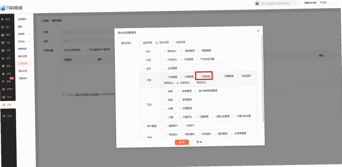Choose 全部地址 for applicable address
The width and height of the screenshot is (342, 167).
(177, 83)
